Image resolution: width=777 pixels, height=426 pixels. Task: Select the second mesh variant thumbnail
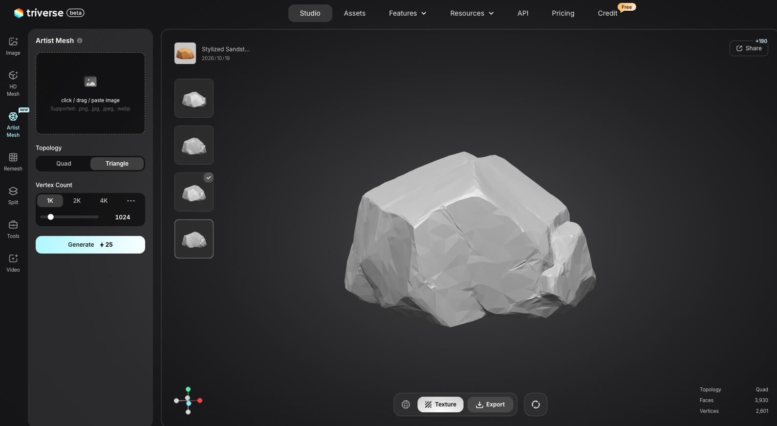[194, 145]
